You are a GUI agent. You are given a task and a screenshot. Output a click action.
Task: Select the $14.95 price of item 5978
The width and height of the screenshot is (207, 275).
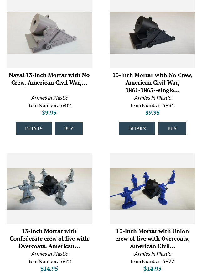(49, 268)
